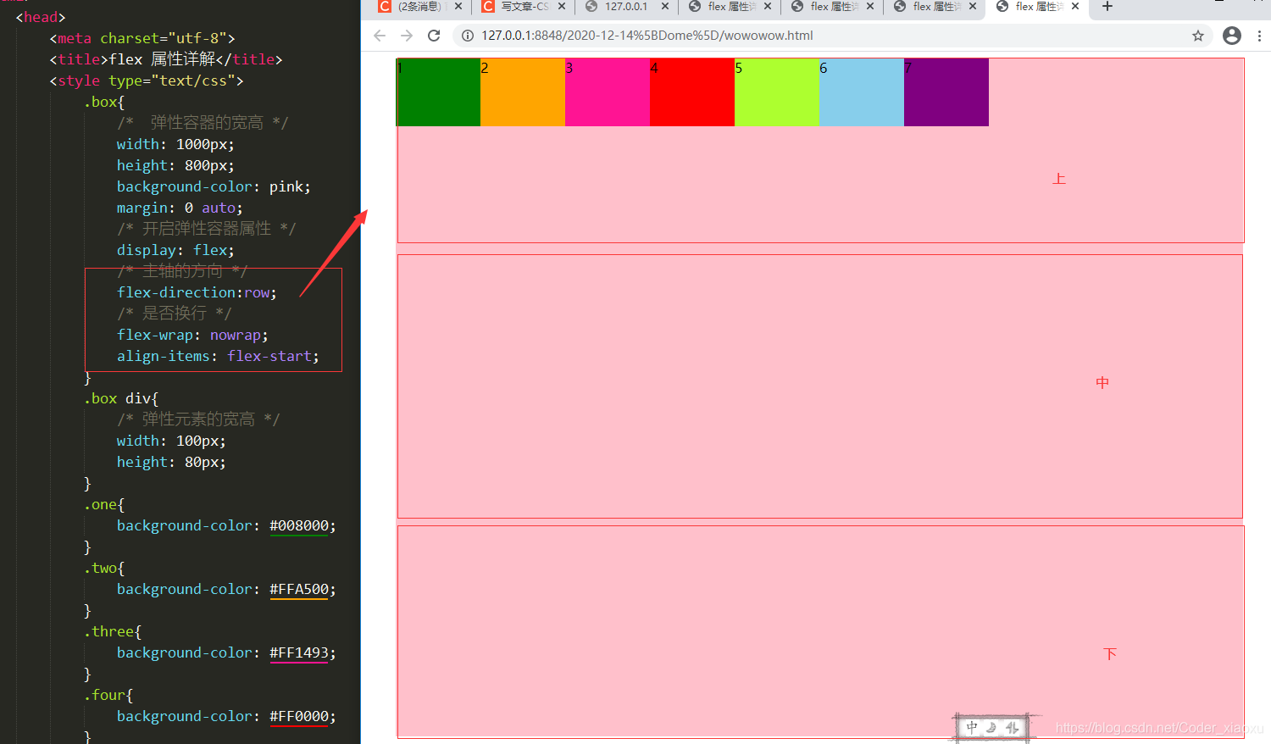
Task: Click the background-color: pink line
Action: pyautogui.click(x=214, y=186)
